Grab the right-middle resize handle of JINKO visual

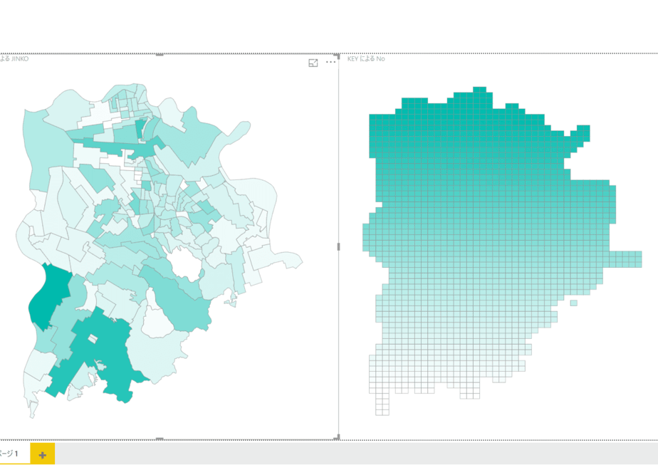tap(338, 246)
